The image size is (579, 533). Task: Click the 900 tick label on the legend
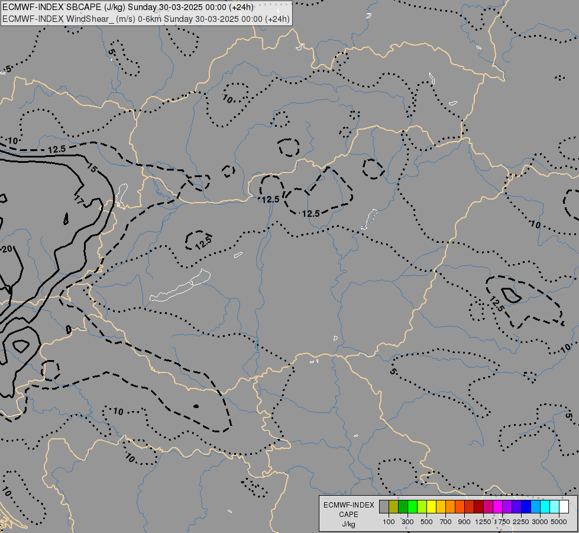tap(464, 522)
